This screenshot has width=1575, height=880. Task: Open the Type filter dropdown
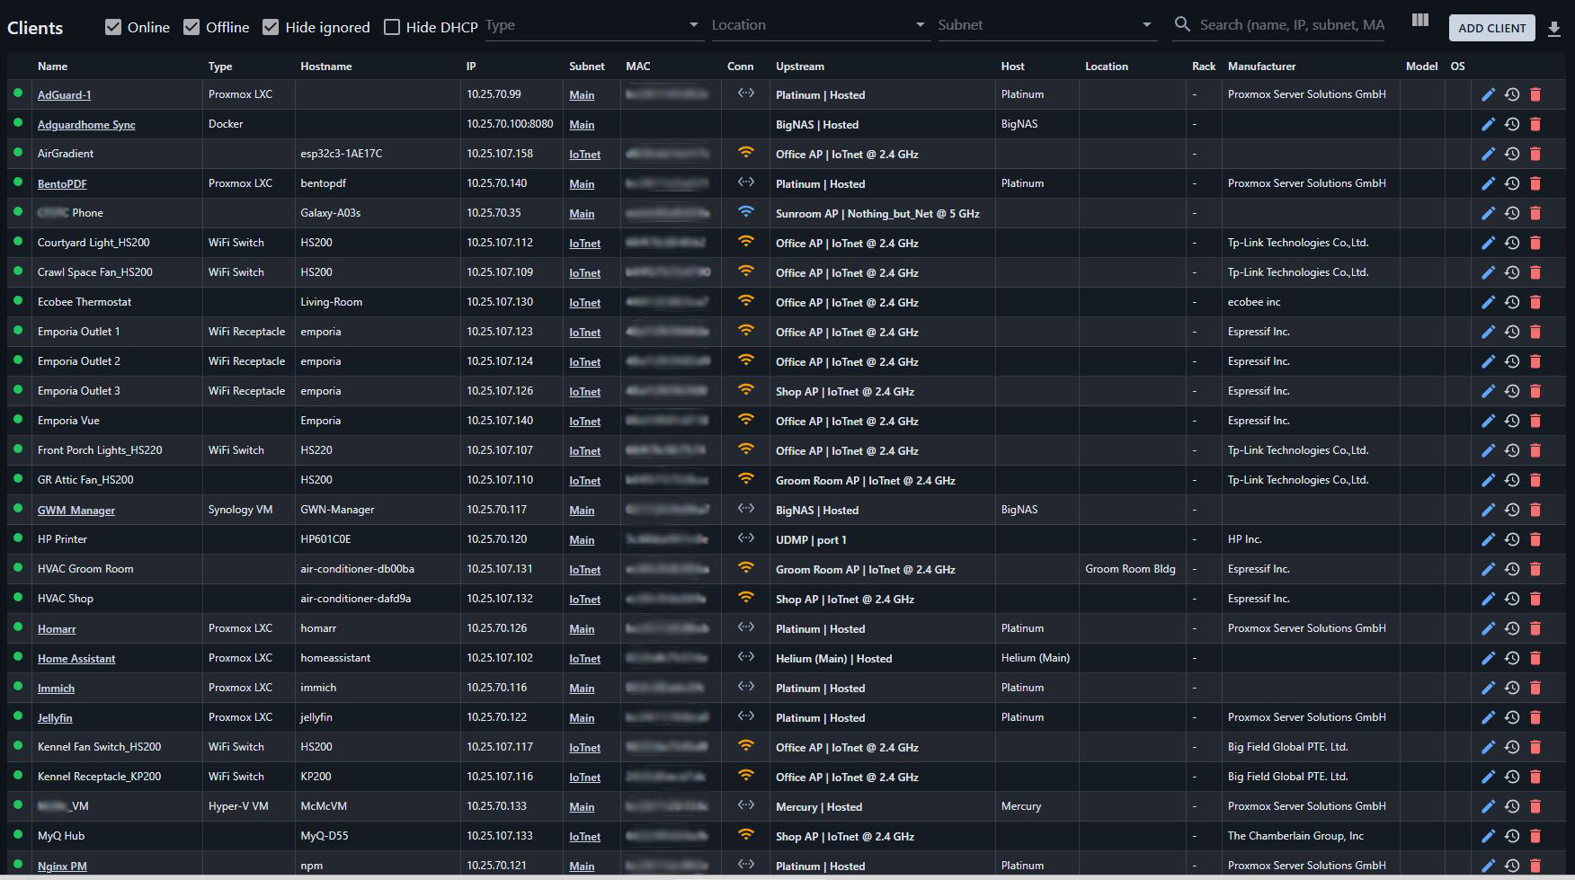pyautogui.click(x=592, y=25)
